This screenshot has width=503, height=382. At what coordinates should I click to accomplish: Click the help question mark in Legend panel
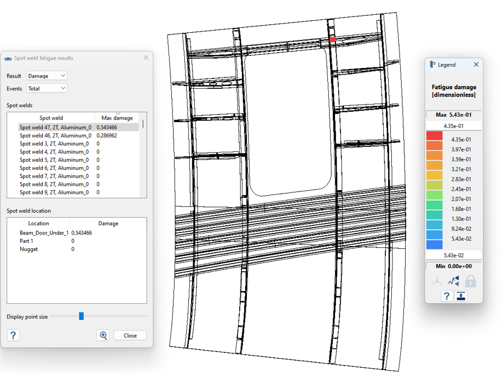coord(447,296)
